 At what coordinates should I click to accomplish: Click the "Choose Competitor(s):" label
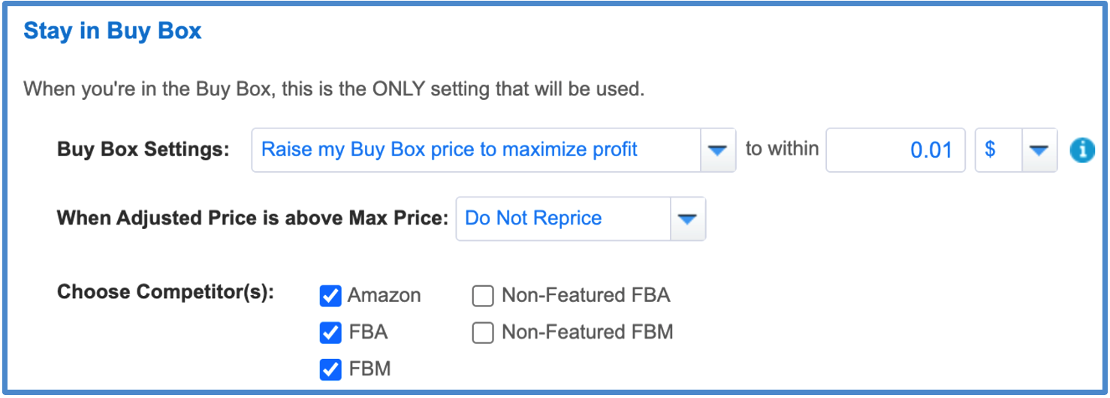pyautogui.click(x=165, y=291)
